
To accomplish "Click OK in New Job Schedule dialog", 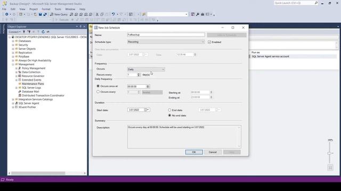I will (194, 152).
